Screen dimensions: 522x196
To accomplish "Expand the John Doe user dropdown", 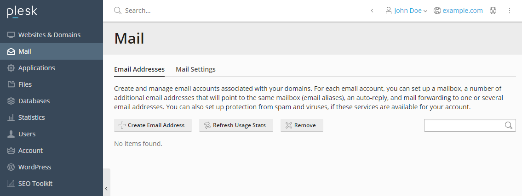I will [x=406, y=11].
